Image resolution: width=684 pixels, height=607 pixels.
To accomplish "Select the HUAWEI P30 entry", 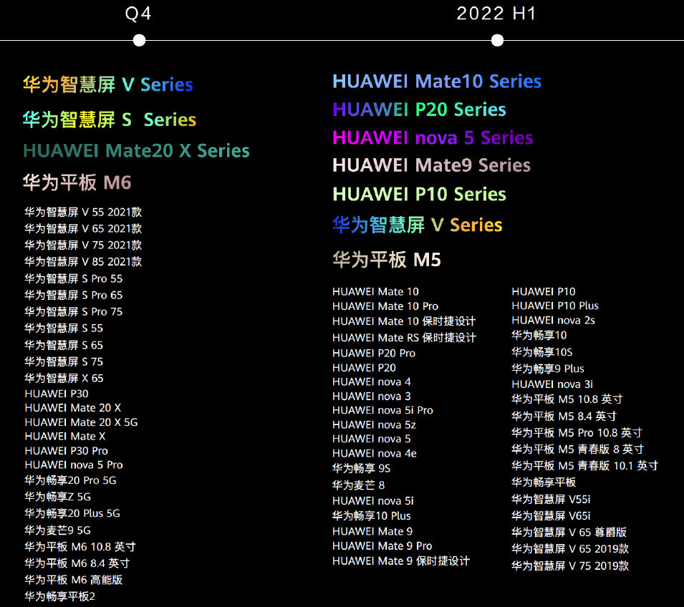I will (x=57, y=394).
